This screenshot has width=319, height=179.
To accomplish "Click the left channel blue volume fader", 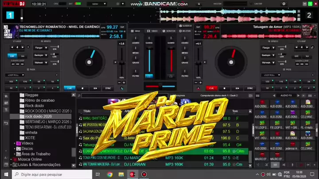I will click(x=149, y=60).
